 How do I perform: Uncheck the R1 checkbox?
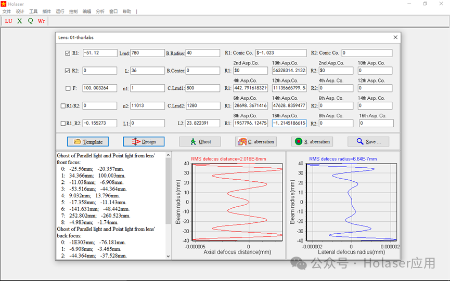point(68,53)
